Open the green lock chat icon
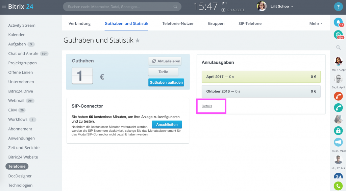346x191 pixels. pyautogui.click(x=338, y=131)
